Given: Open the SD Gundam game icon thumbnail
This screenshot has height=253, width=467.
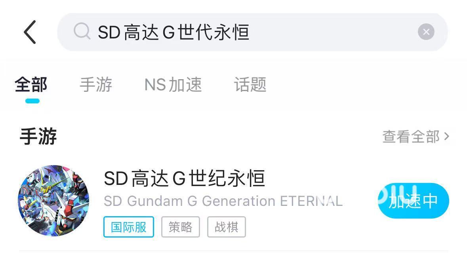Looking at the screenshot, I should click(x=53, y=201).
